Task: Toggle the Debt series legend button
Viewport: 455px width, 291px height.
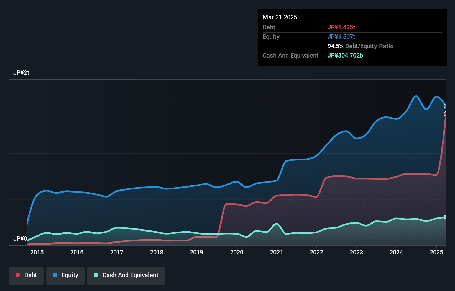Action: pyautogui.click(x=26, y=276)
